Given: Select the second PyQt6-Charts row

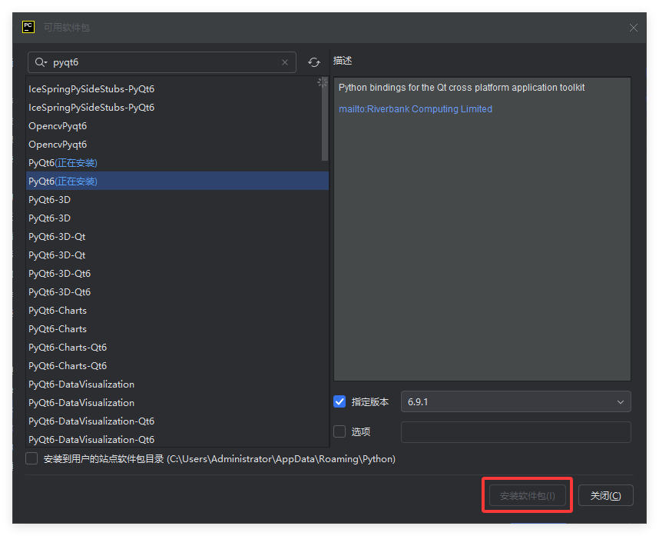Looking at the screenshot, I should click(177, 329).
